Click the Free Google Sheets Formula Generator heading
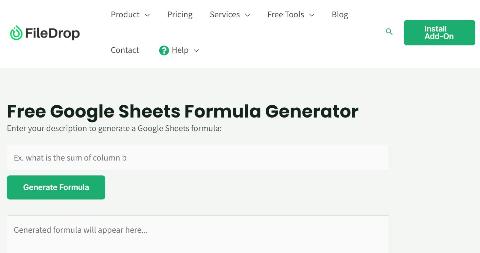 click(183, 111)
